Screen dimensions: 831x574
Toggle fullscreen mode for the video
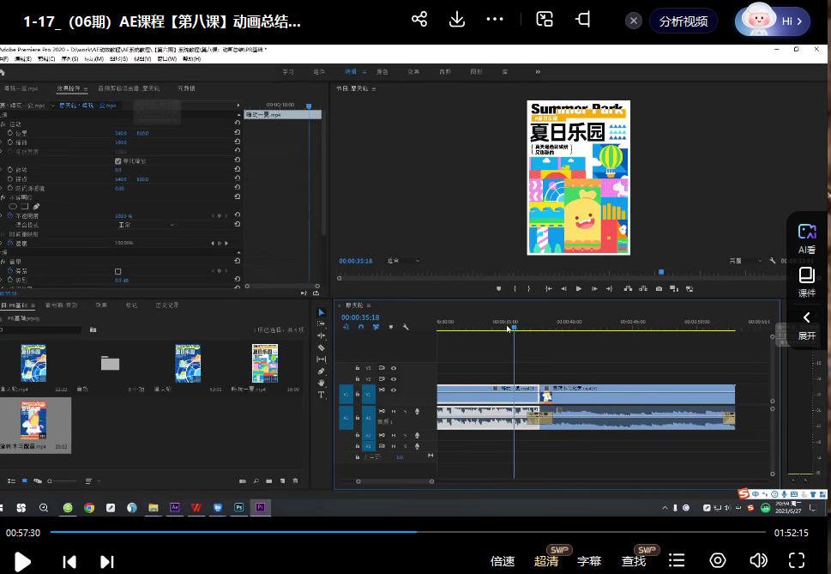pyautogui.click(x=797, y=561)
